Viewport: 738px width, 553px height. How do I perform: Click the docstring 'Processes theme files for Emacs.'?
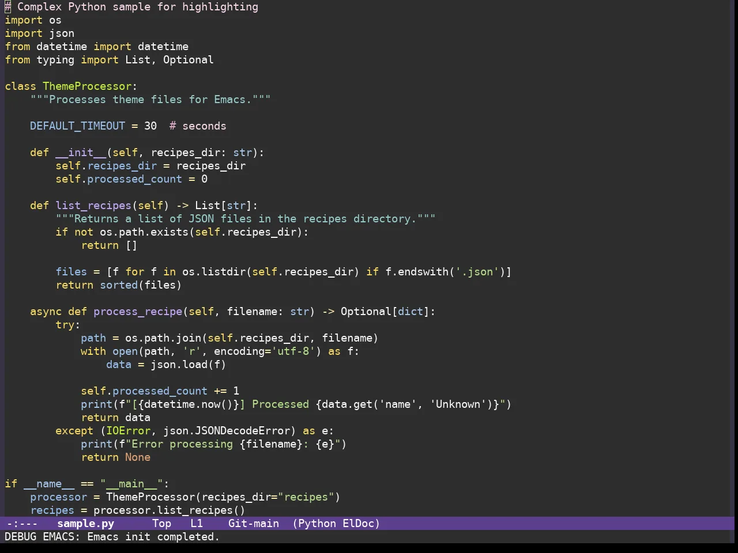pyautogui.click(x=150, y=100)
